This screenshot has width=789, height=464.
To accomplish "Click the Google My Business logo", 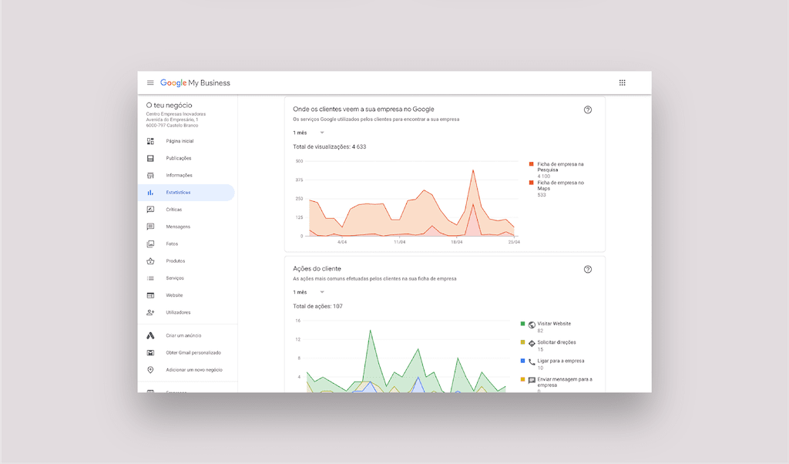I will [x=195, y=83].
